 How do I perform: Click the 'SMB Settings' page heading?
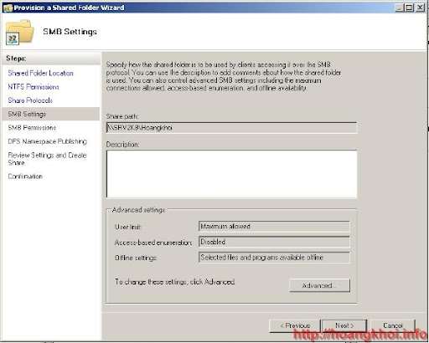click(70, 32)
